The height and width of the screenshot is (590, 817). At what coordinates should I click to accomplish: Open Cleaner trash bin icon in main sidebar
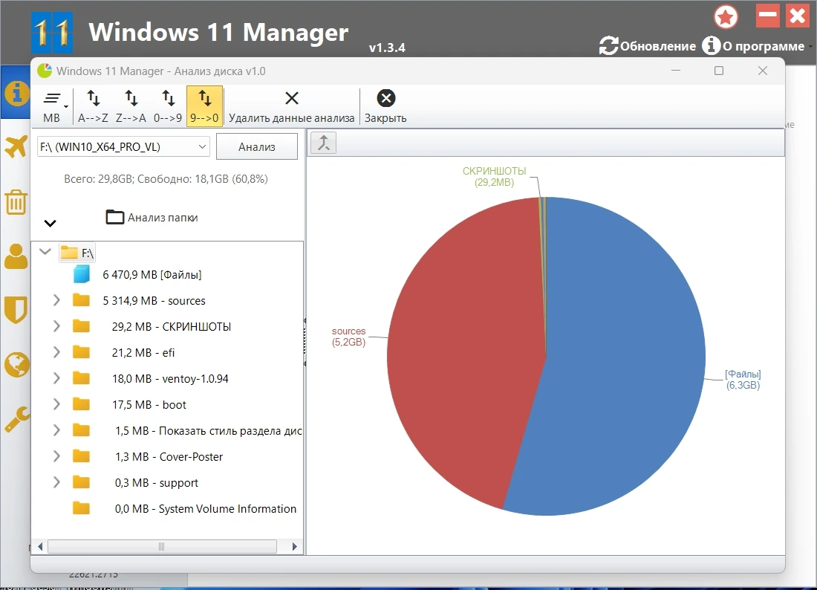(16, 202)
